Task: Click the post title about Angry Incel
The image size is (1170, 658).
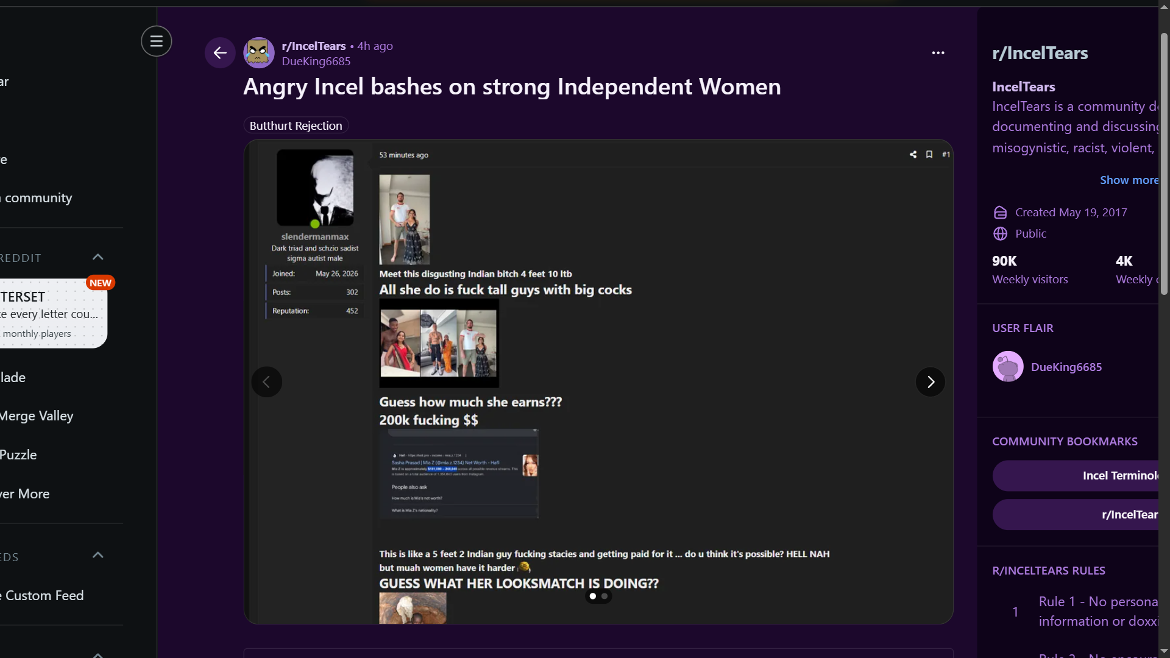Action: [x=512, y=87]
